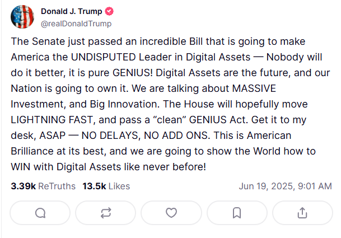Click the post's first line about the Senate

click(158, 41)
